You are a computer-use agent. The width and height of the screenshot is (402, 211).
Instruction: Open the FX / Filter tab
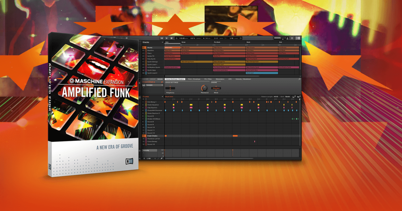208,79
